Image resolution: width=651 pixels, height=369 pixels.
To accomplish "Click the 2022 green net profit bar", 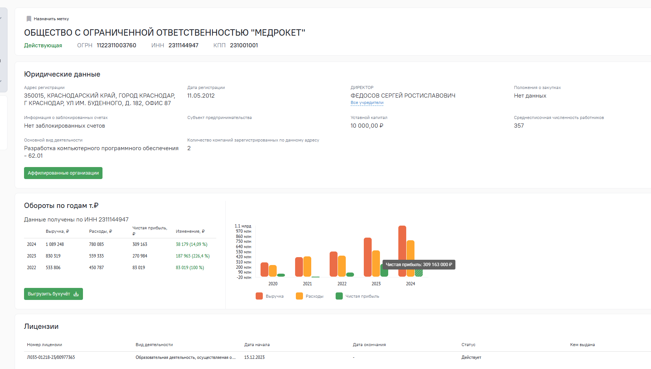I will pos(350,275).
